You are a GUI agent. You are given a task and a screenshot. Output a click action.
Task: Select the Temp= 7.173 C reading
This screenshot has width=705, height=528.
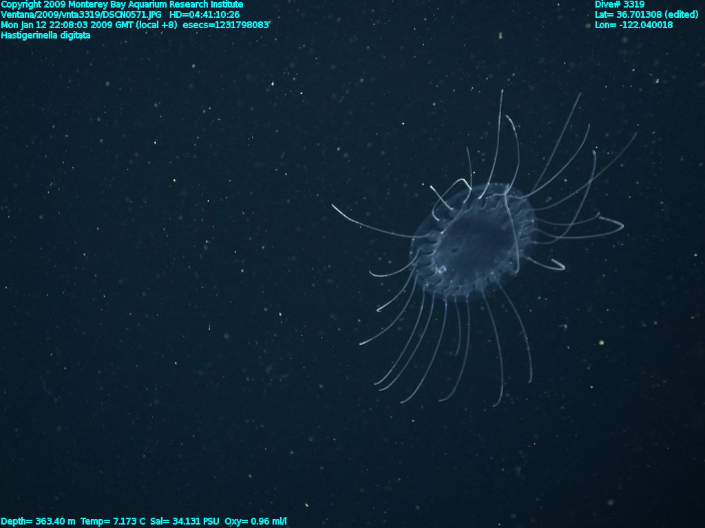(x=113, y=522)
